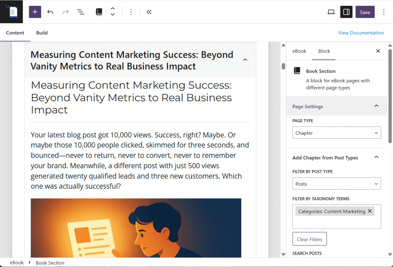Open the Filter by Post Type dropdown

coord(337,184)
